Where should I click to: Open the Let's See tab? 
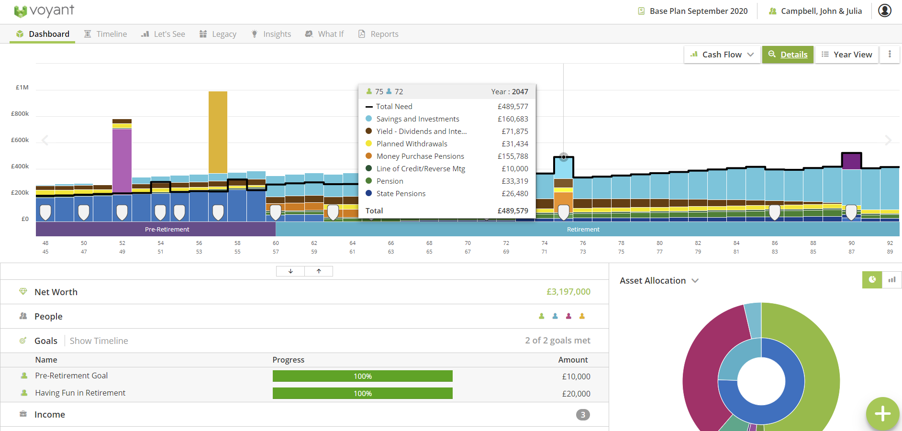pyautogui.click(x=163, y=34)
